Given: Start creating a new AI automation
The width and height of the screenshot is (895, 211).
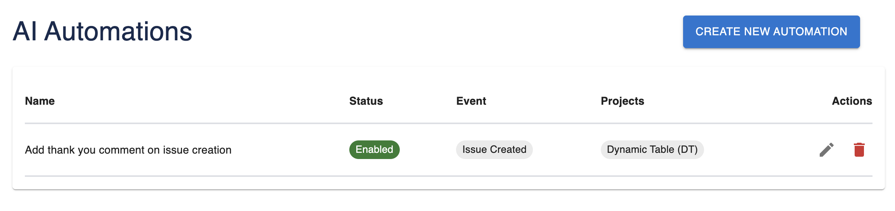Looking at the screenshot, I should (771, 32).
